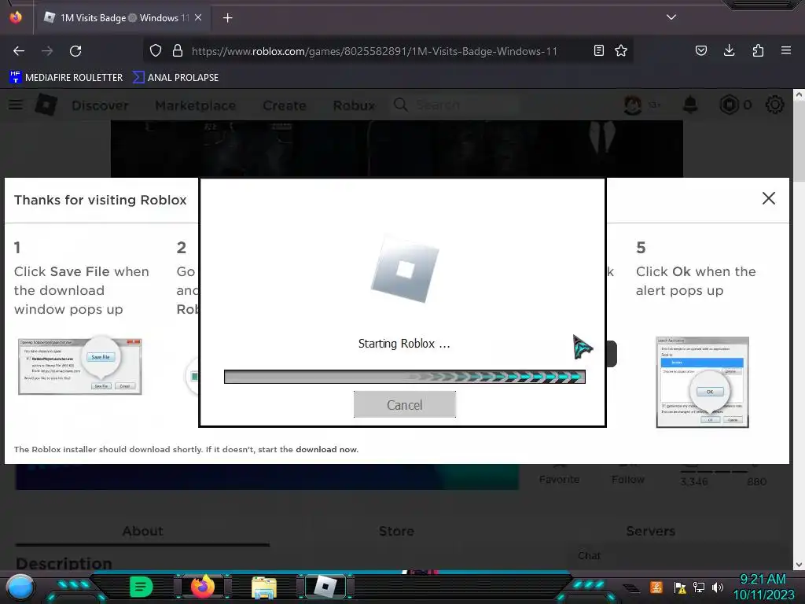
Task: Open Marketplace in Roblox navigation
Action: tap(195, 105)
